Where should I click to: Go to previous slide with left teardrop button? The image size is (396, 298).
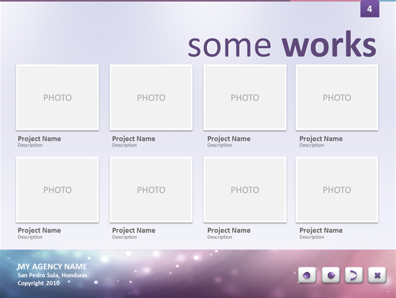pyautogui.click(x=307, y=275)
